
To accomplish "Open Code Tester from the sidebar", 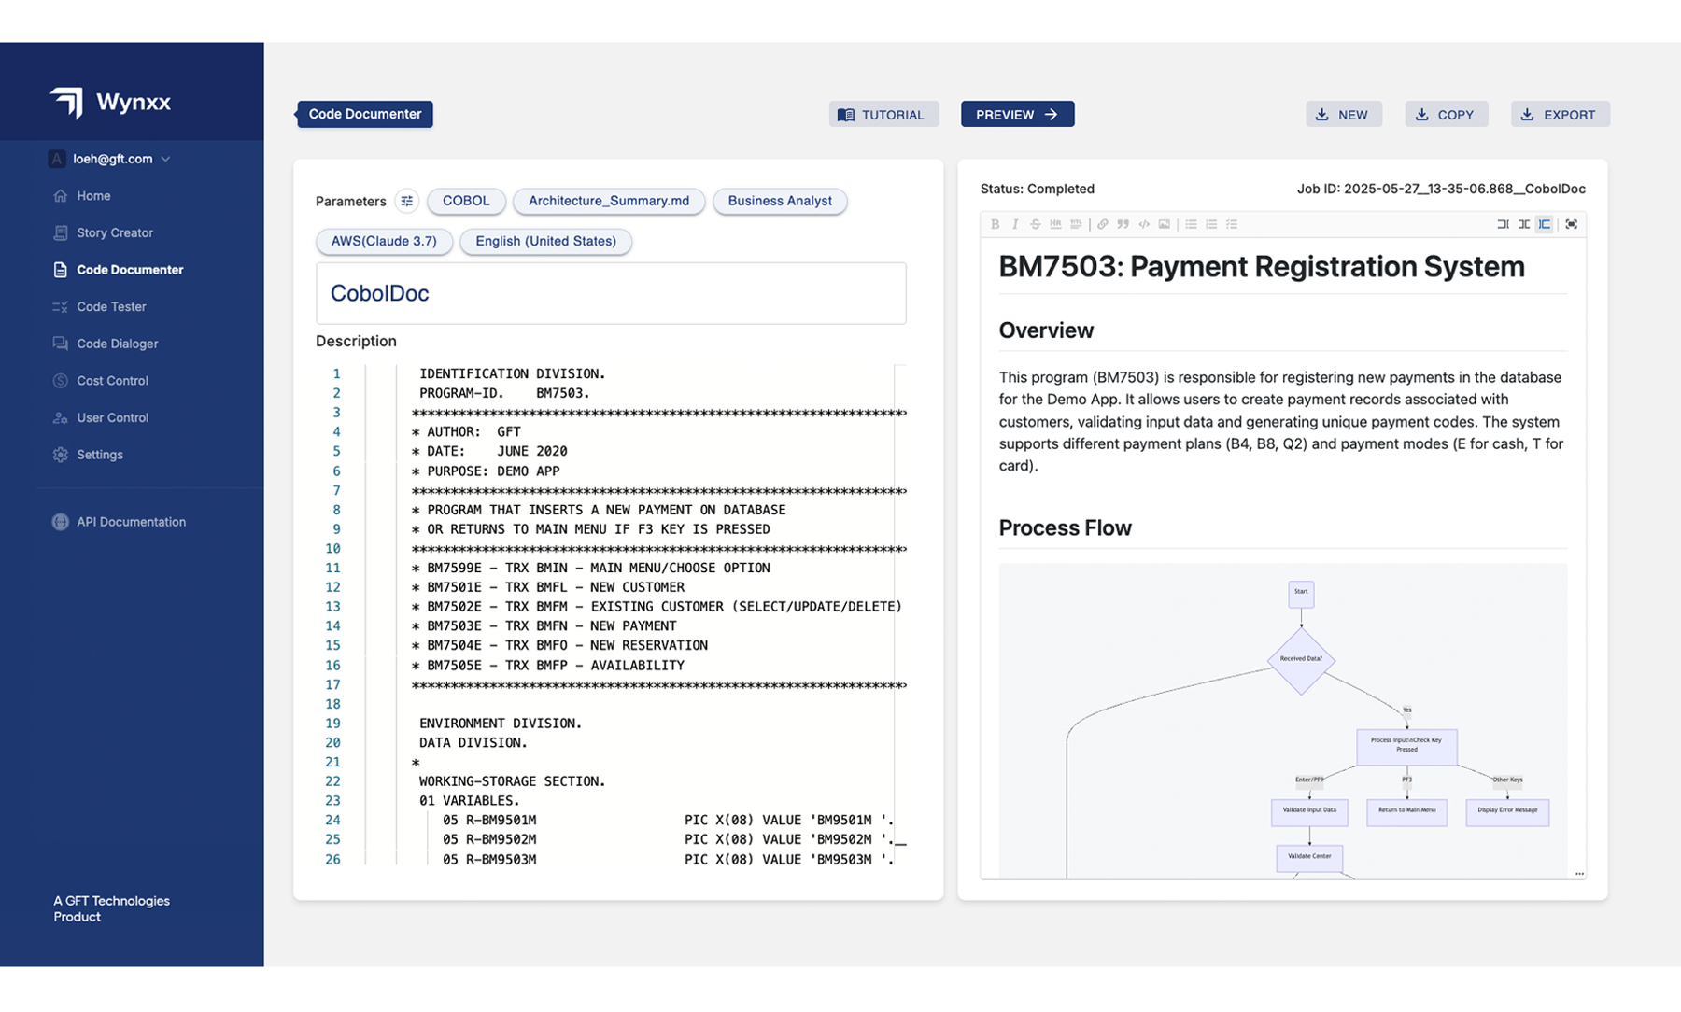I will pos(111,306).
